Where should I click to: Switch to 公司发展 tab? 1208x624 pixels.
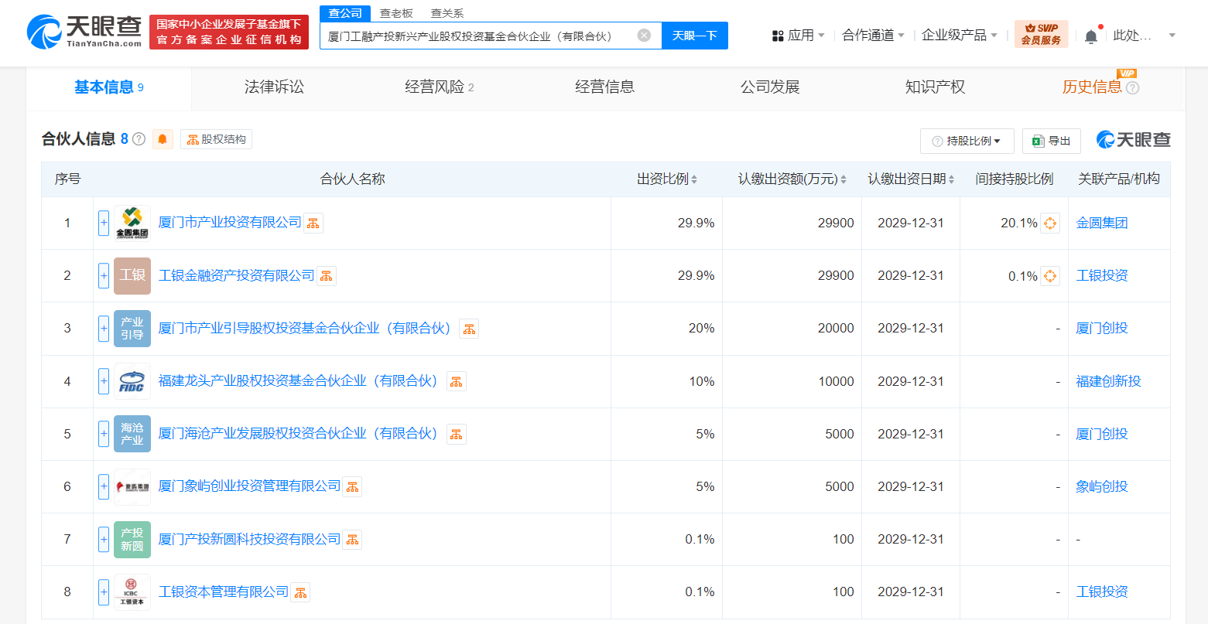coord(770,87)
